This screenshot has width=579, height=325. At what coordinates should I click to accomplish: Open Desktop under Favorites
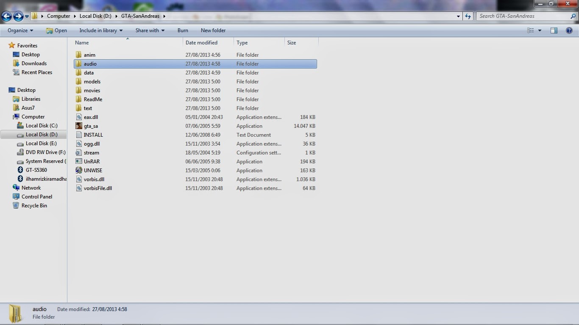[31, 55]
